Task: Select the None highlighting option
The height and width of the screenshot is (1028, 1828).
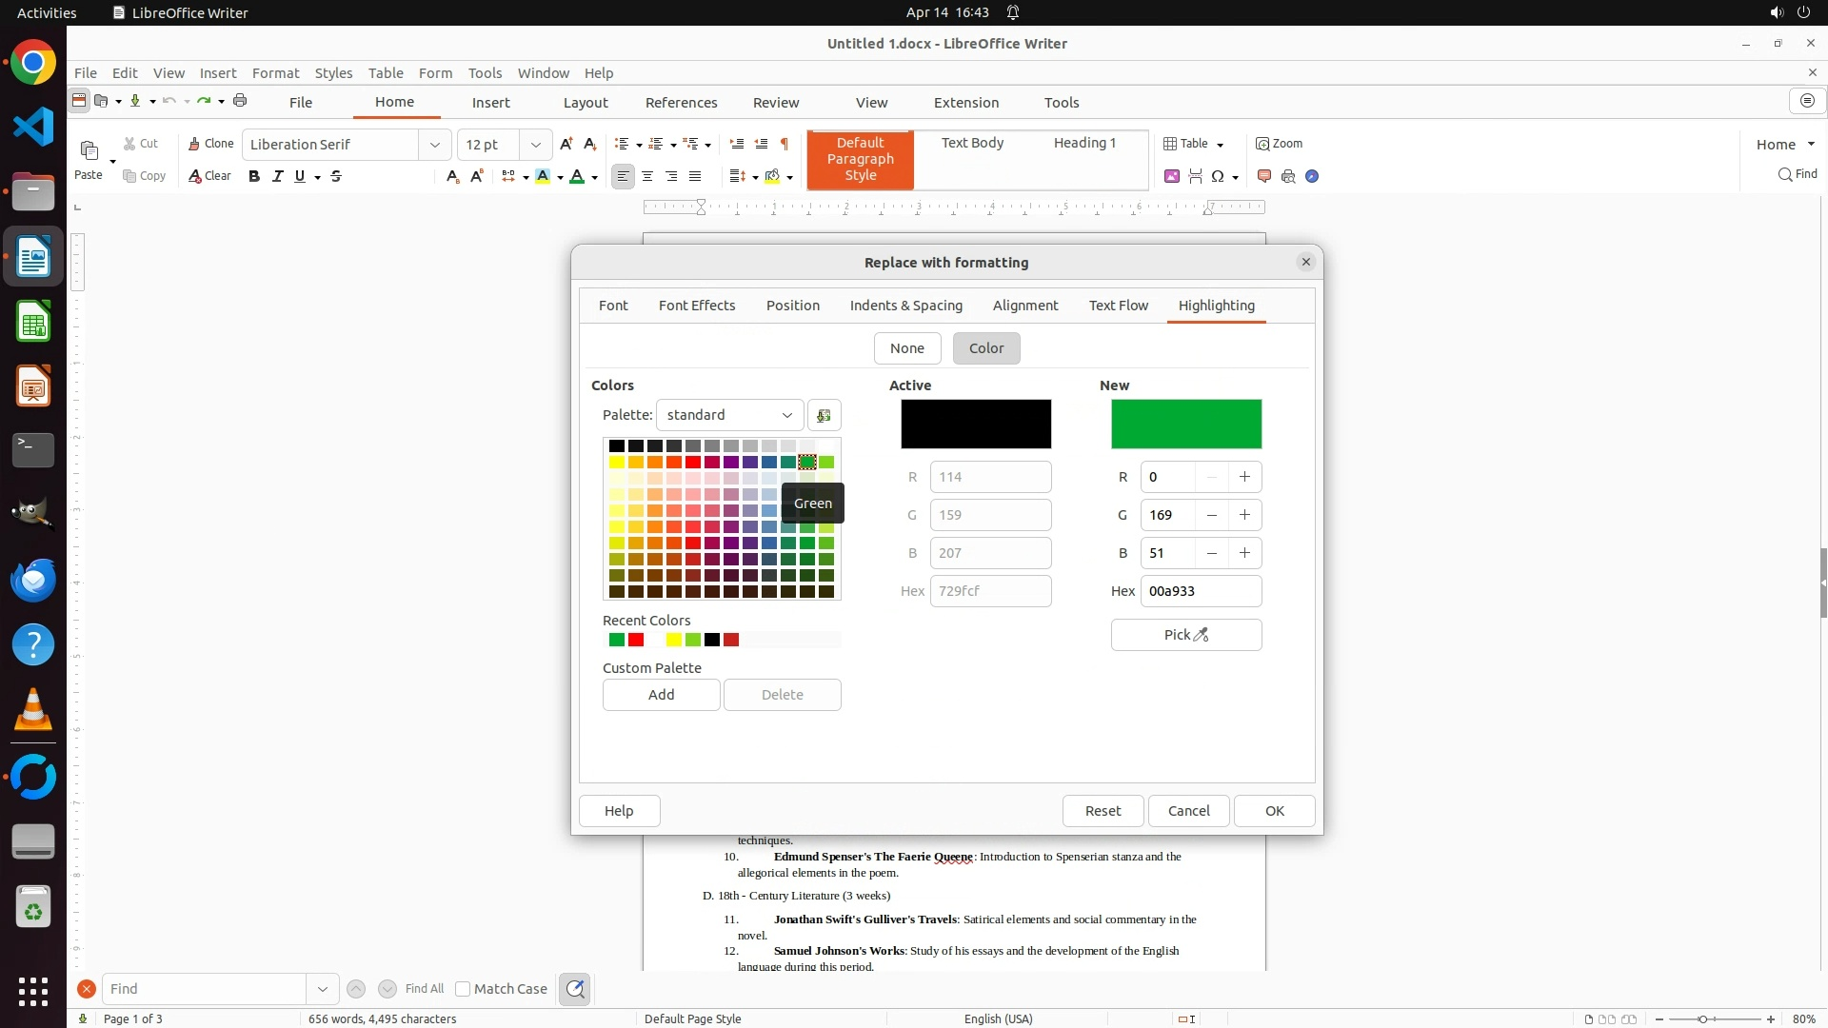Action: pyautogui.click(x=906, y=348)
